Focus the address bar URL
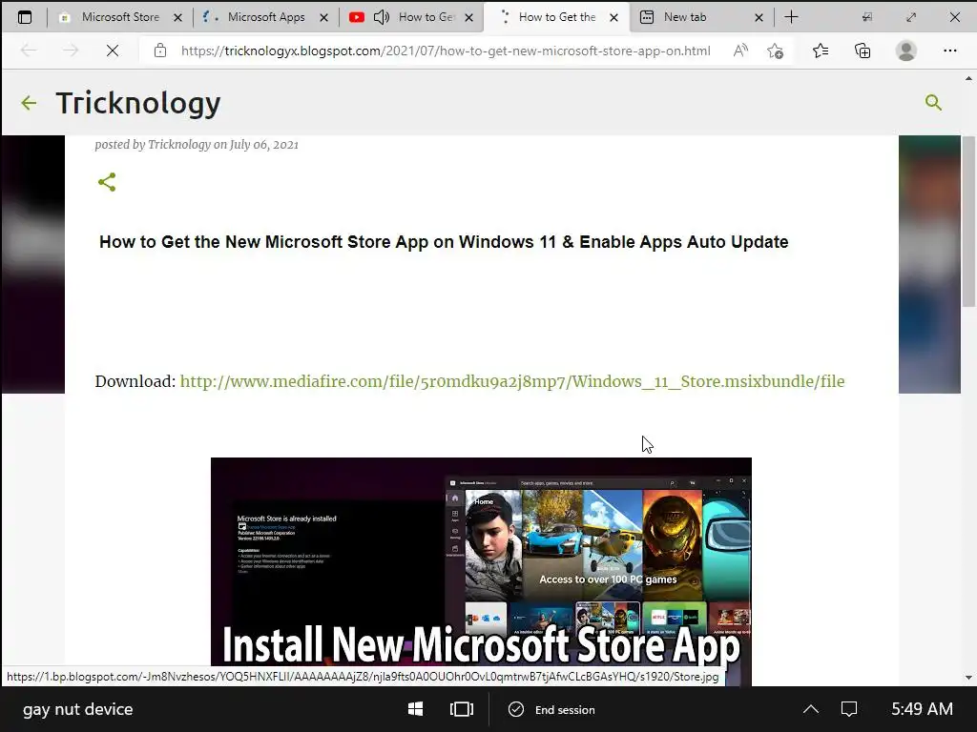The image size is (977, 732). point(445,51)
